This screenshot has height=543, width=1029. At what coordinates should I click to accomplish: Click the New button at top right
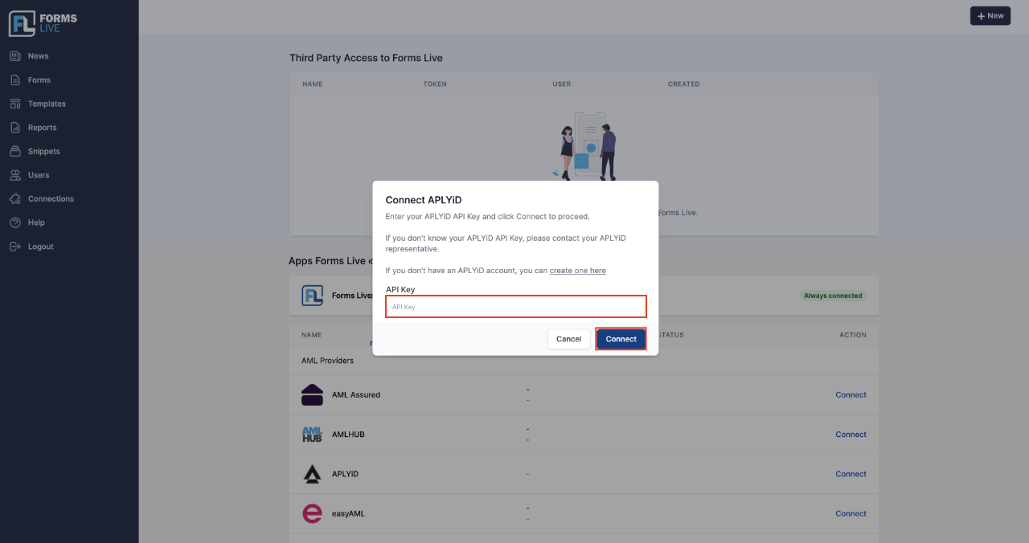(x=990, y=16)
